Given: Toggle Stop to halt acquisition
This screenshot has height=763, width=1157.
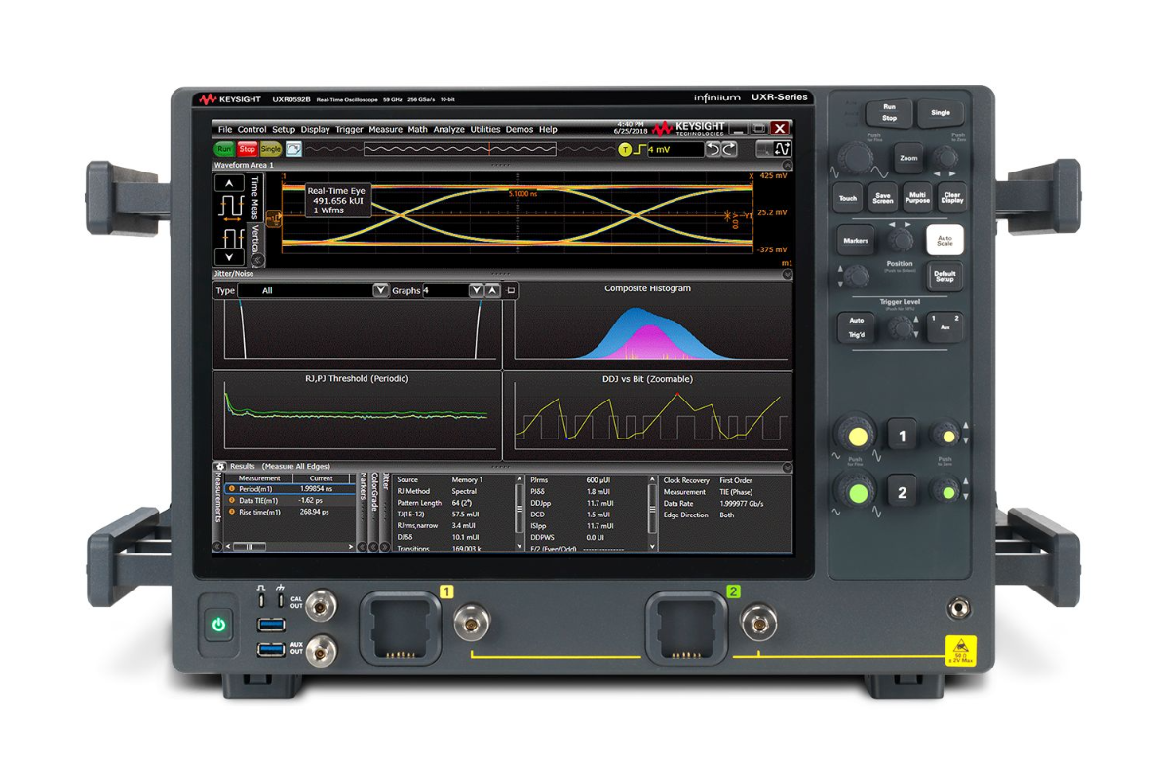Looking at the screenshot, I should [249, 149].
